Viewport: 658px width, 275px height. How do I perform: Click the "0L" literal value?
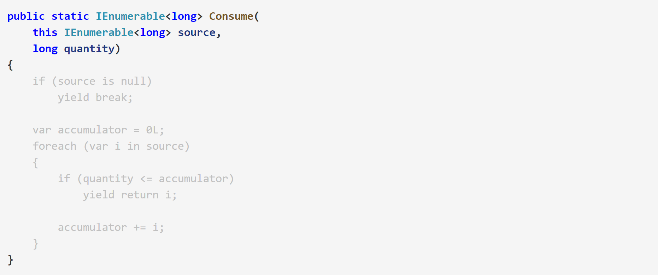click(x=152, y=130)
